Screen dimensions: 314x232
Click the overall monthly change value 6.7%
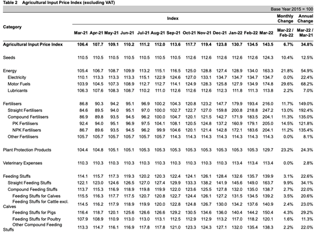pyautogui.click(x=288, y=44)
